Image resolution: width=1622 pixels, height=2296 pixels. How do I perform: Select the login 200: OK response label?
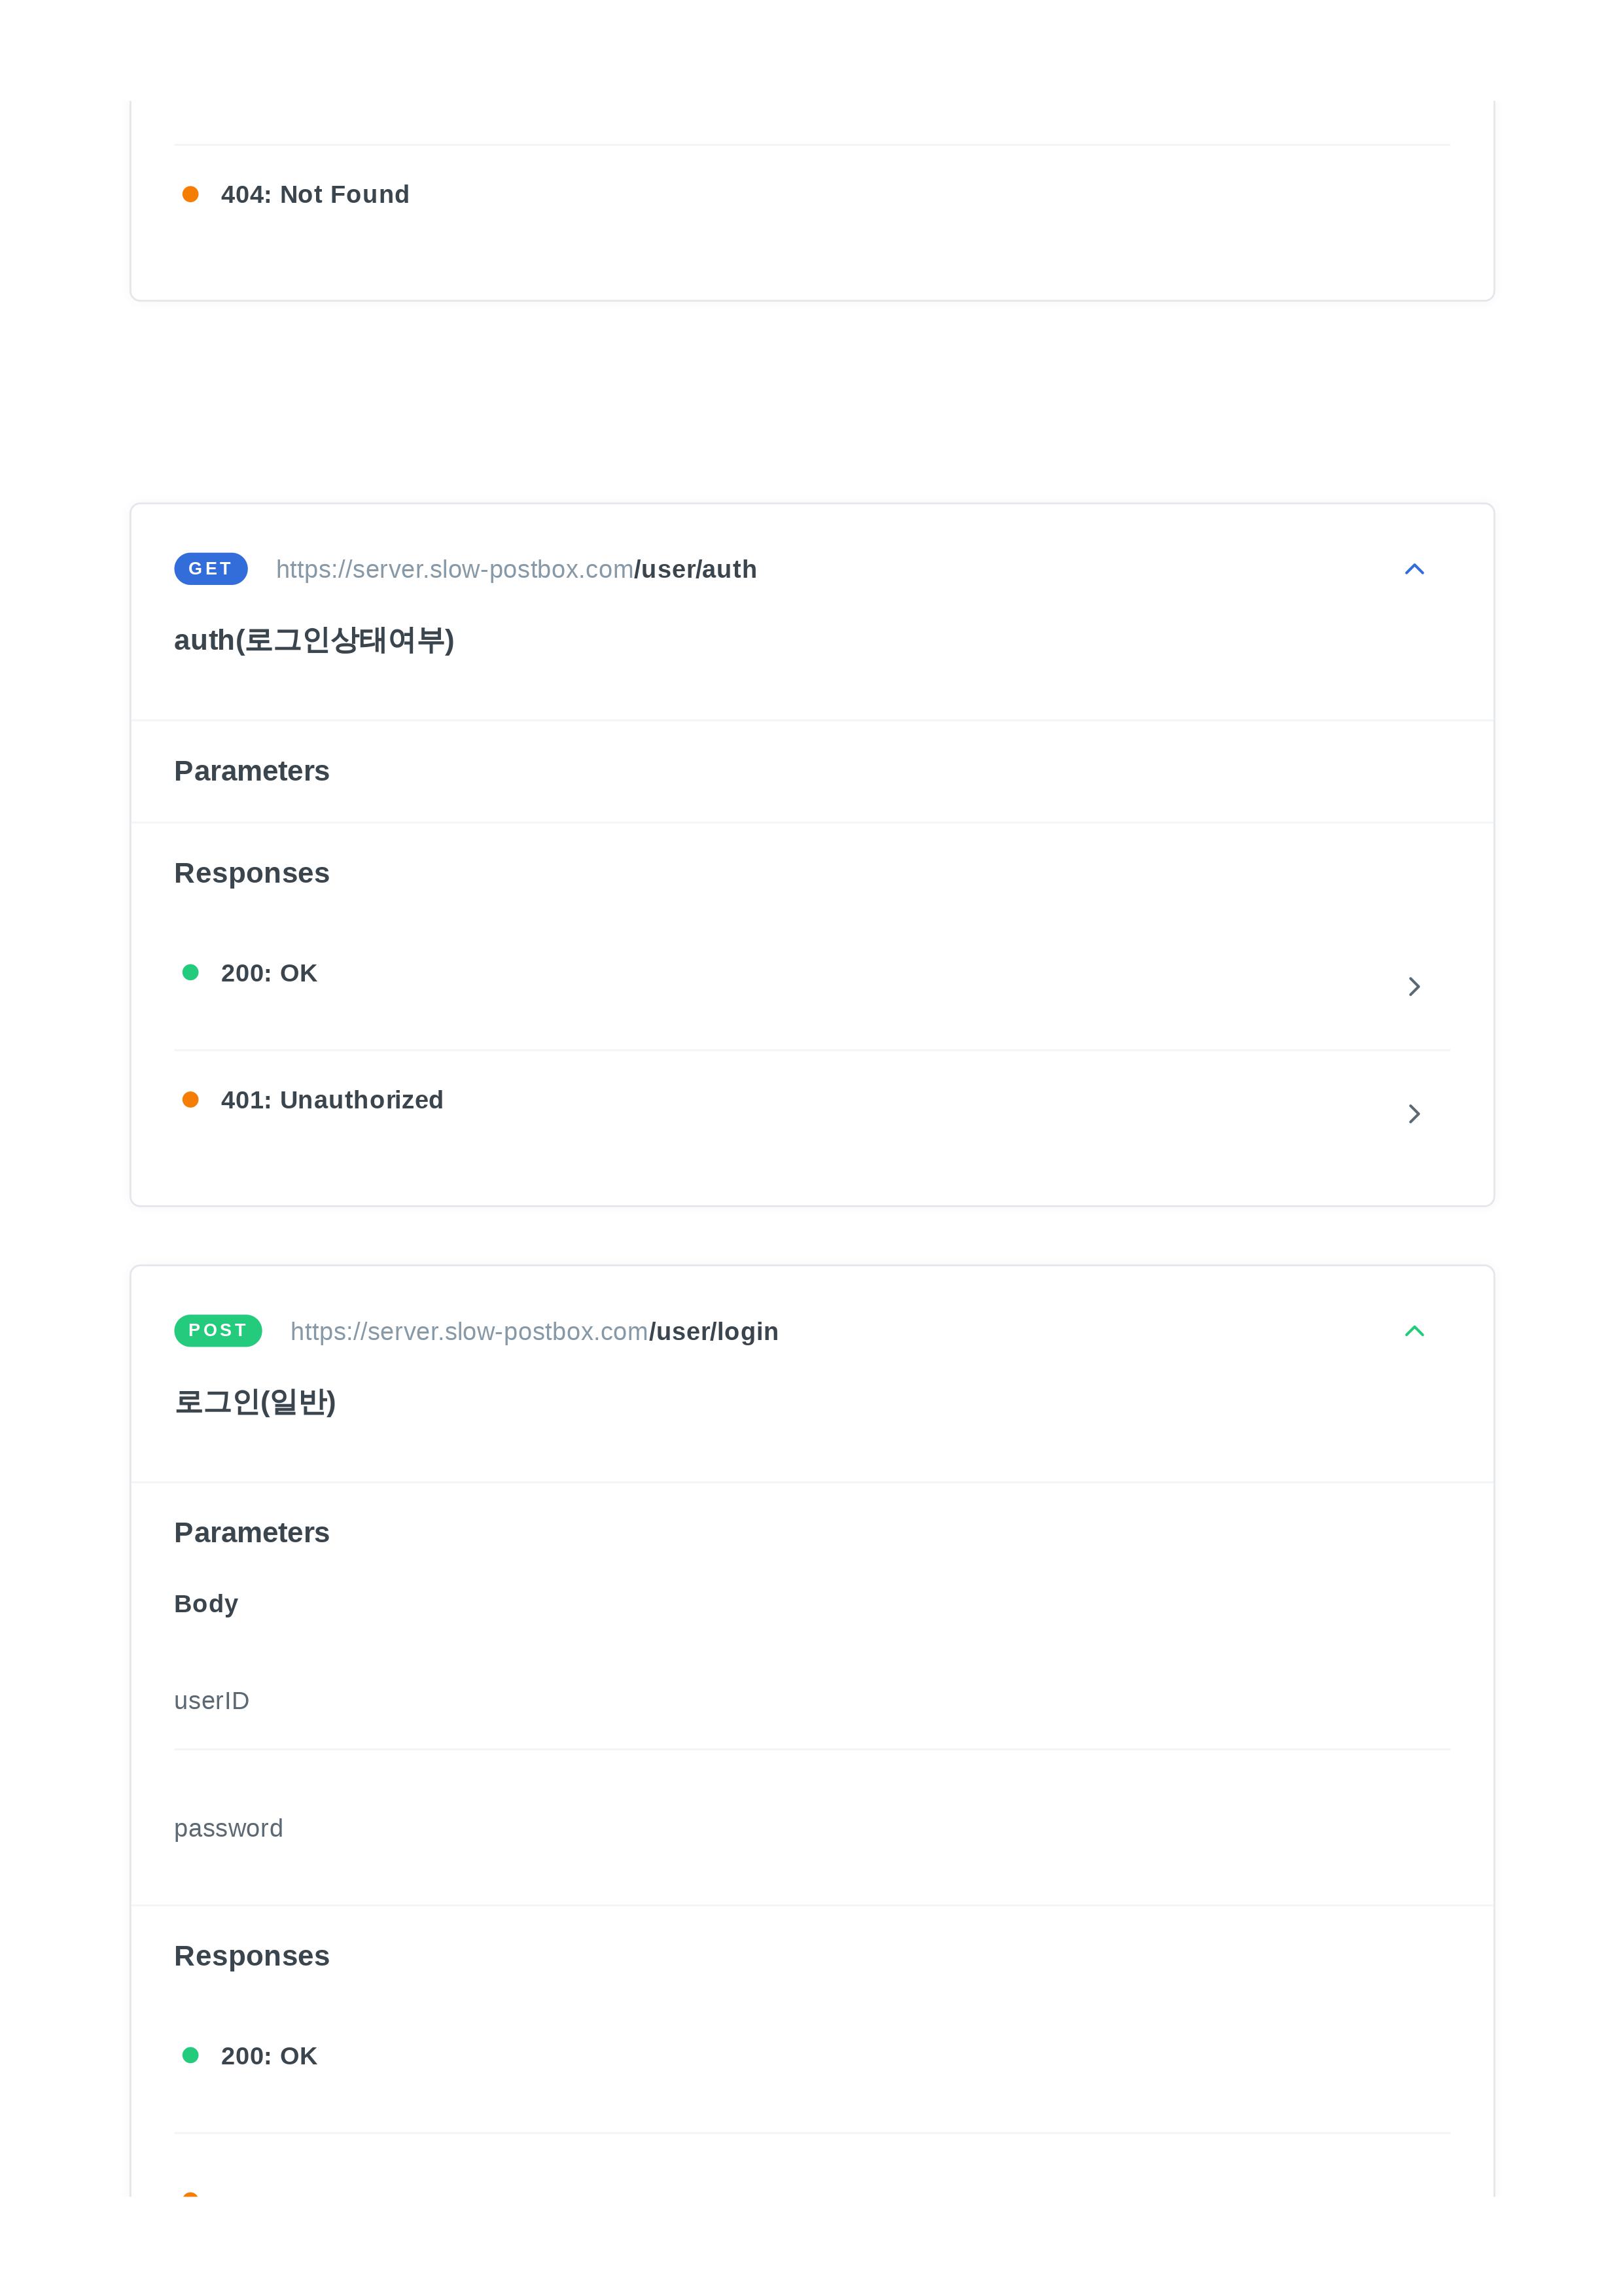269,2056
